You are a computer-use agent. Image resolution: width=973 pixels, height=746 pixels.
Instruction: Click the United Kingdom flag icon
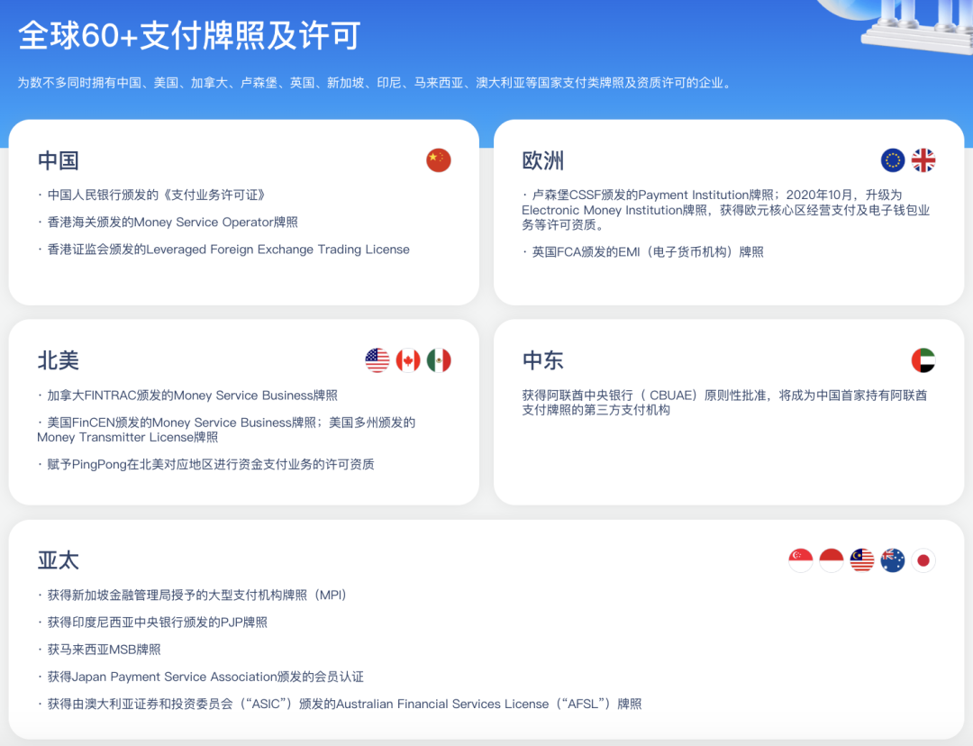923,160
